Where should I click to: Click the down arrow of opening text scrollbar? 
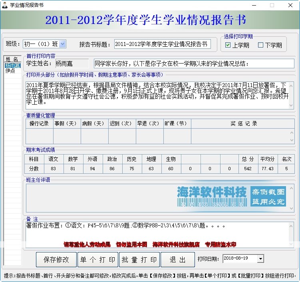tap(291, 105)
